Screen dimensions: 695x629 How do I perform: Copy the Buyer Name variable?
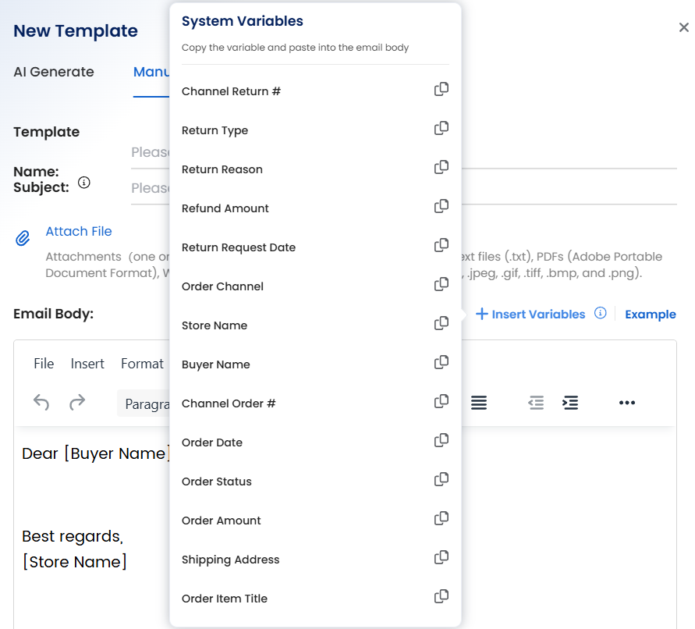(441, 363)
